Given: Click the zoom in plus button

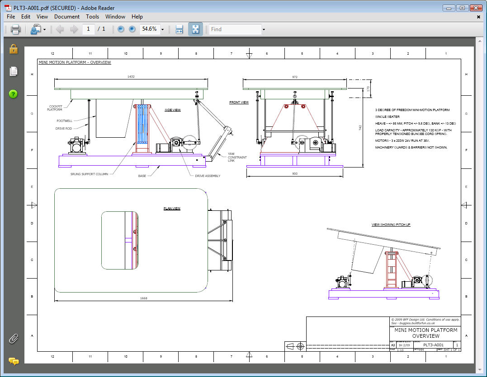Looking at the screenshot, I should point(132,29).
